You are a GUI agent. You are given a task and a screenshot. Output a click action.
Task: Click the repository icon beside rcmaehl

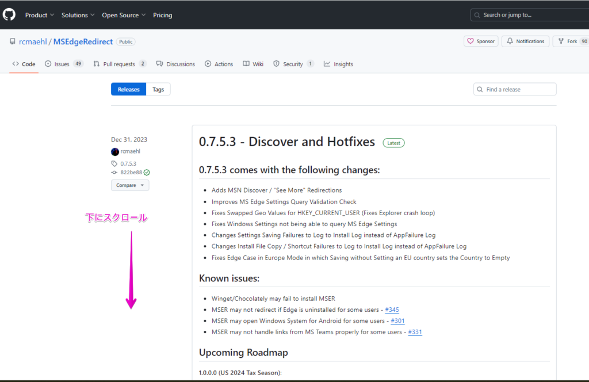pos(13,41)
